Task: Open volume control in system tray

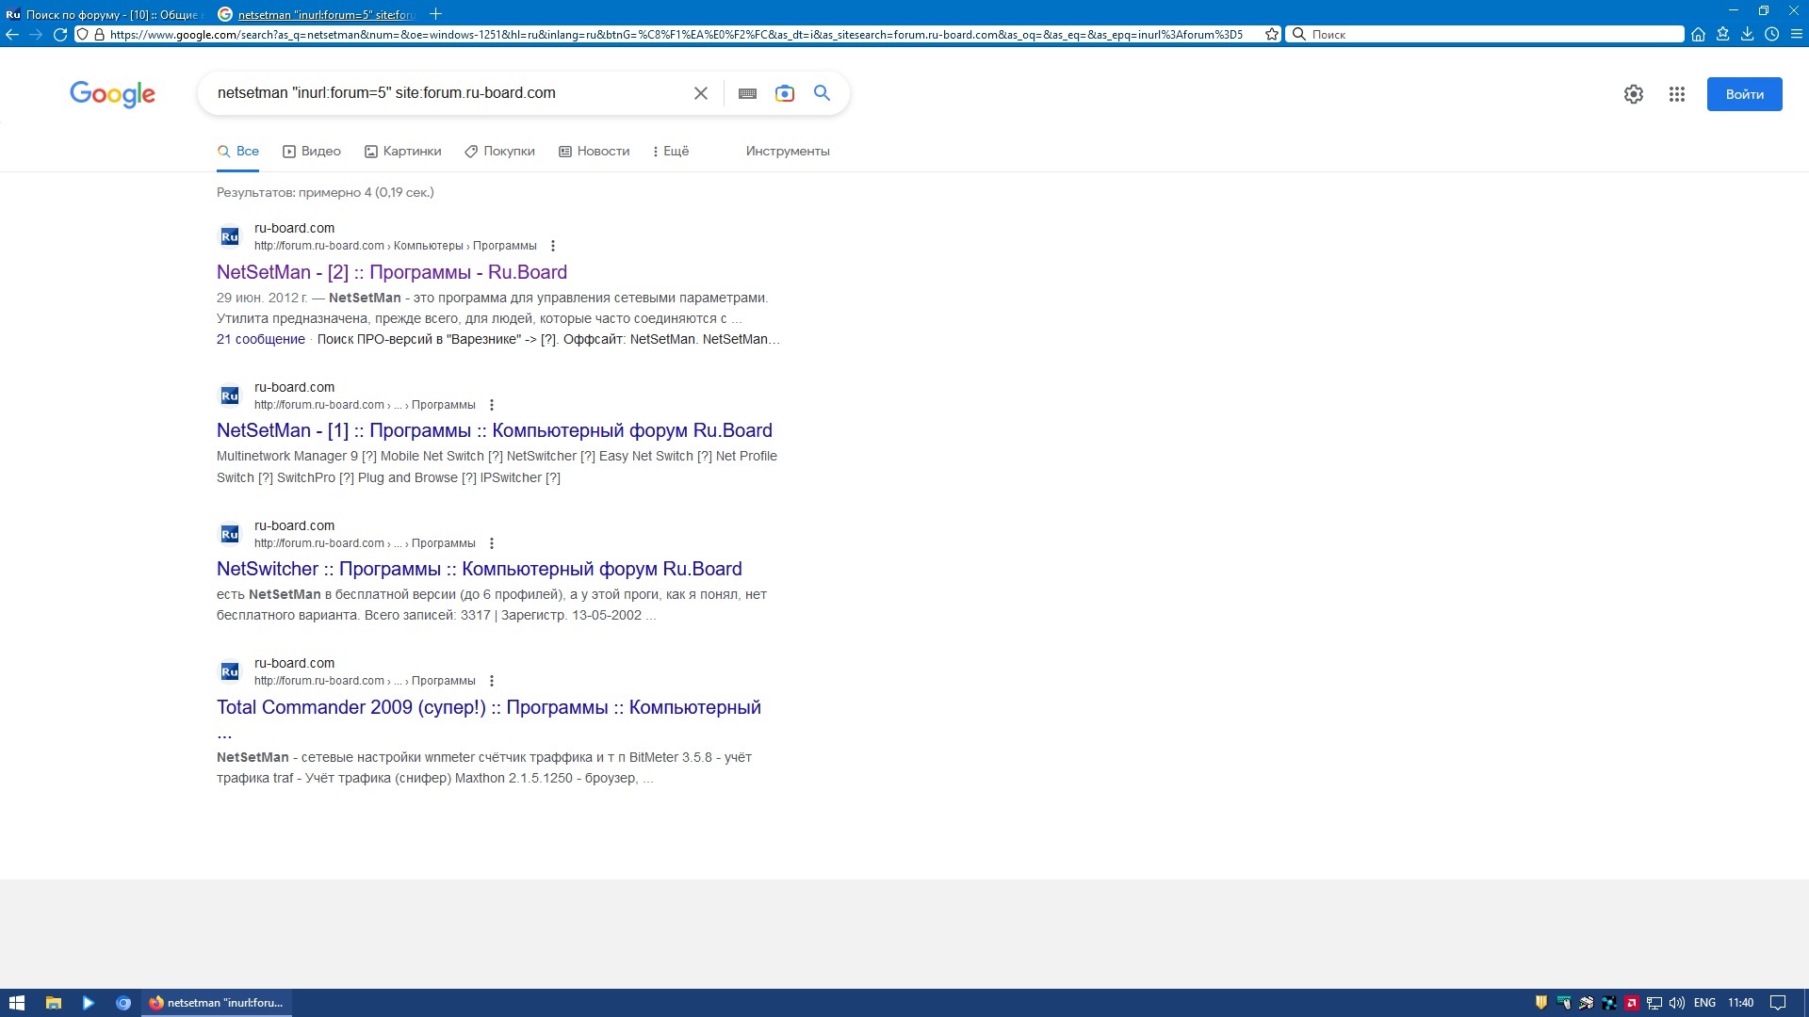Action: pyautogui.click(x=1677, y=1003)
